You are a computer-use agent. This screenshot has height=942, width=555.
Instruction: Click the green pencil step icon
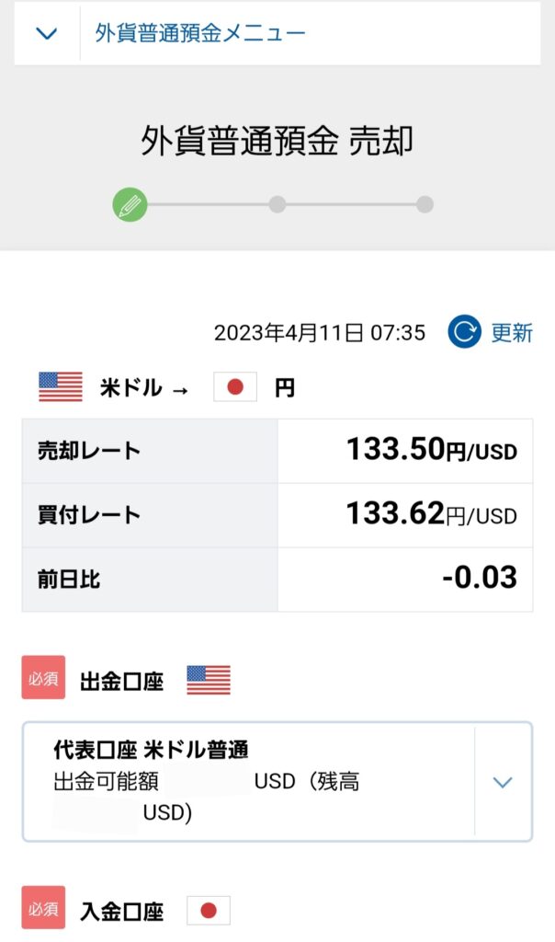pos(130,205)
